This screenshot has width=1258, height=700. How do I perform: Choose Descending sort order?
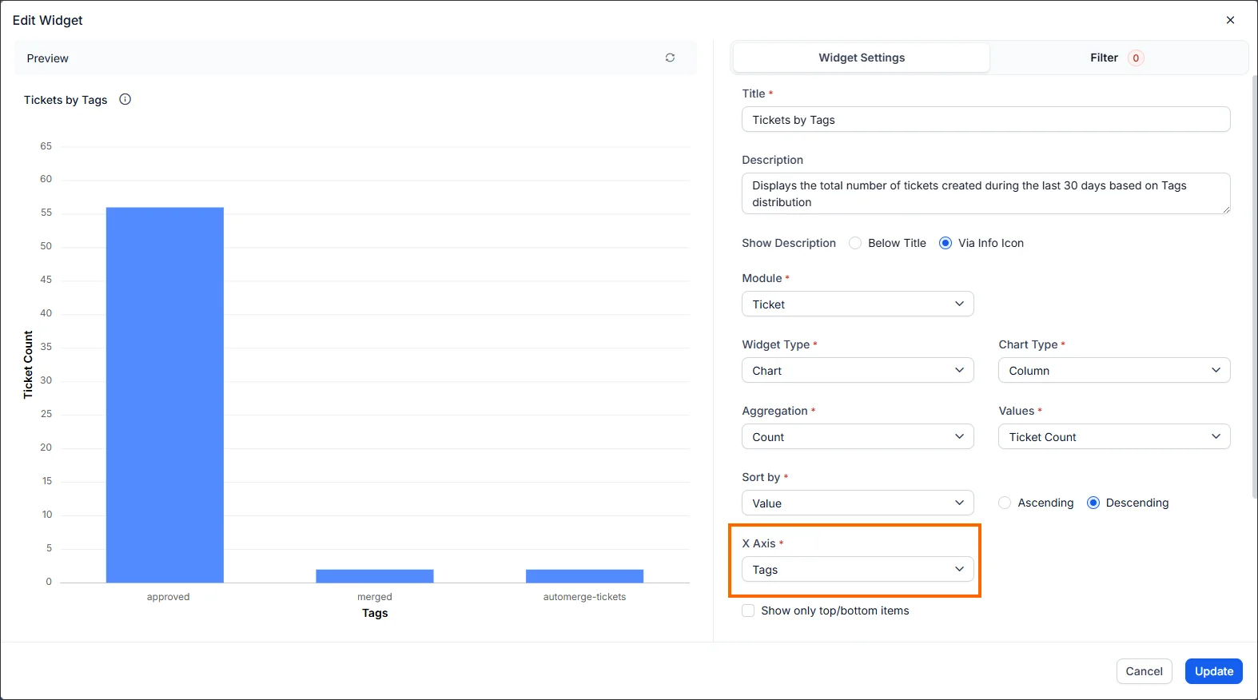1093,503
